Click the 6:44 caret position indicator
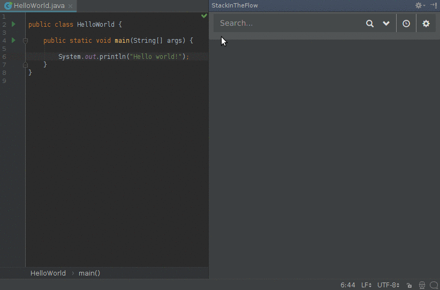 (348, 285)
